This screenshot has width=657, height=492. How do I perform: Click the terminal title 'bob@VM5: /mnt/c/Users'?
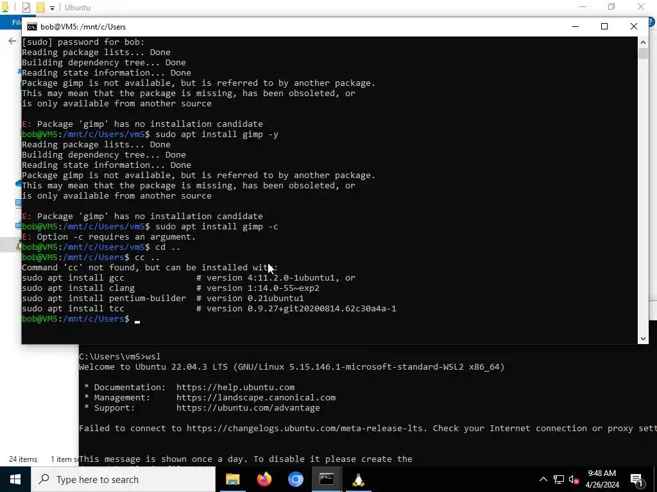coord(83,27)
